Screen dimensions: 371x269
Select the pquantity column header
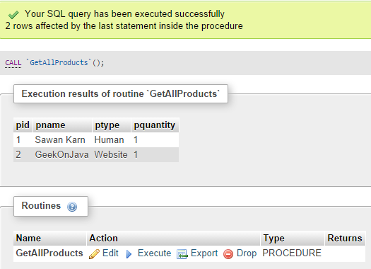click(155, 125)
